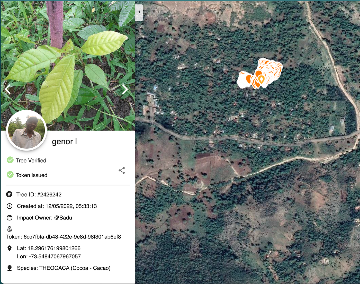Image resolution: width=360 pixels, height=284 pixels.
Task: Click the Token issued green checkmark
Action: tap(10, 175)
